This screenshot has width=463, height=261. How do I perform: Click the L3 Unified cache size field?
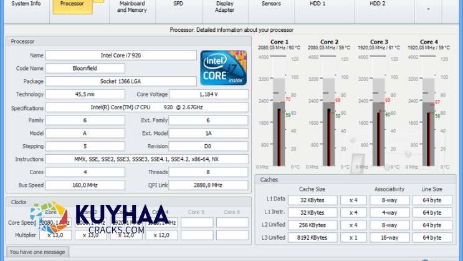tap(312, 237)
